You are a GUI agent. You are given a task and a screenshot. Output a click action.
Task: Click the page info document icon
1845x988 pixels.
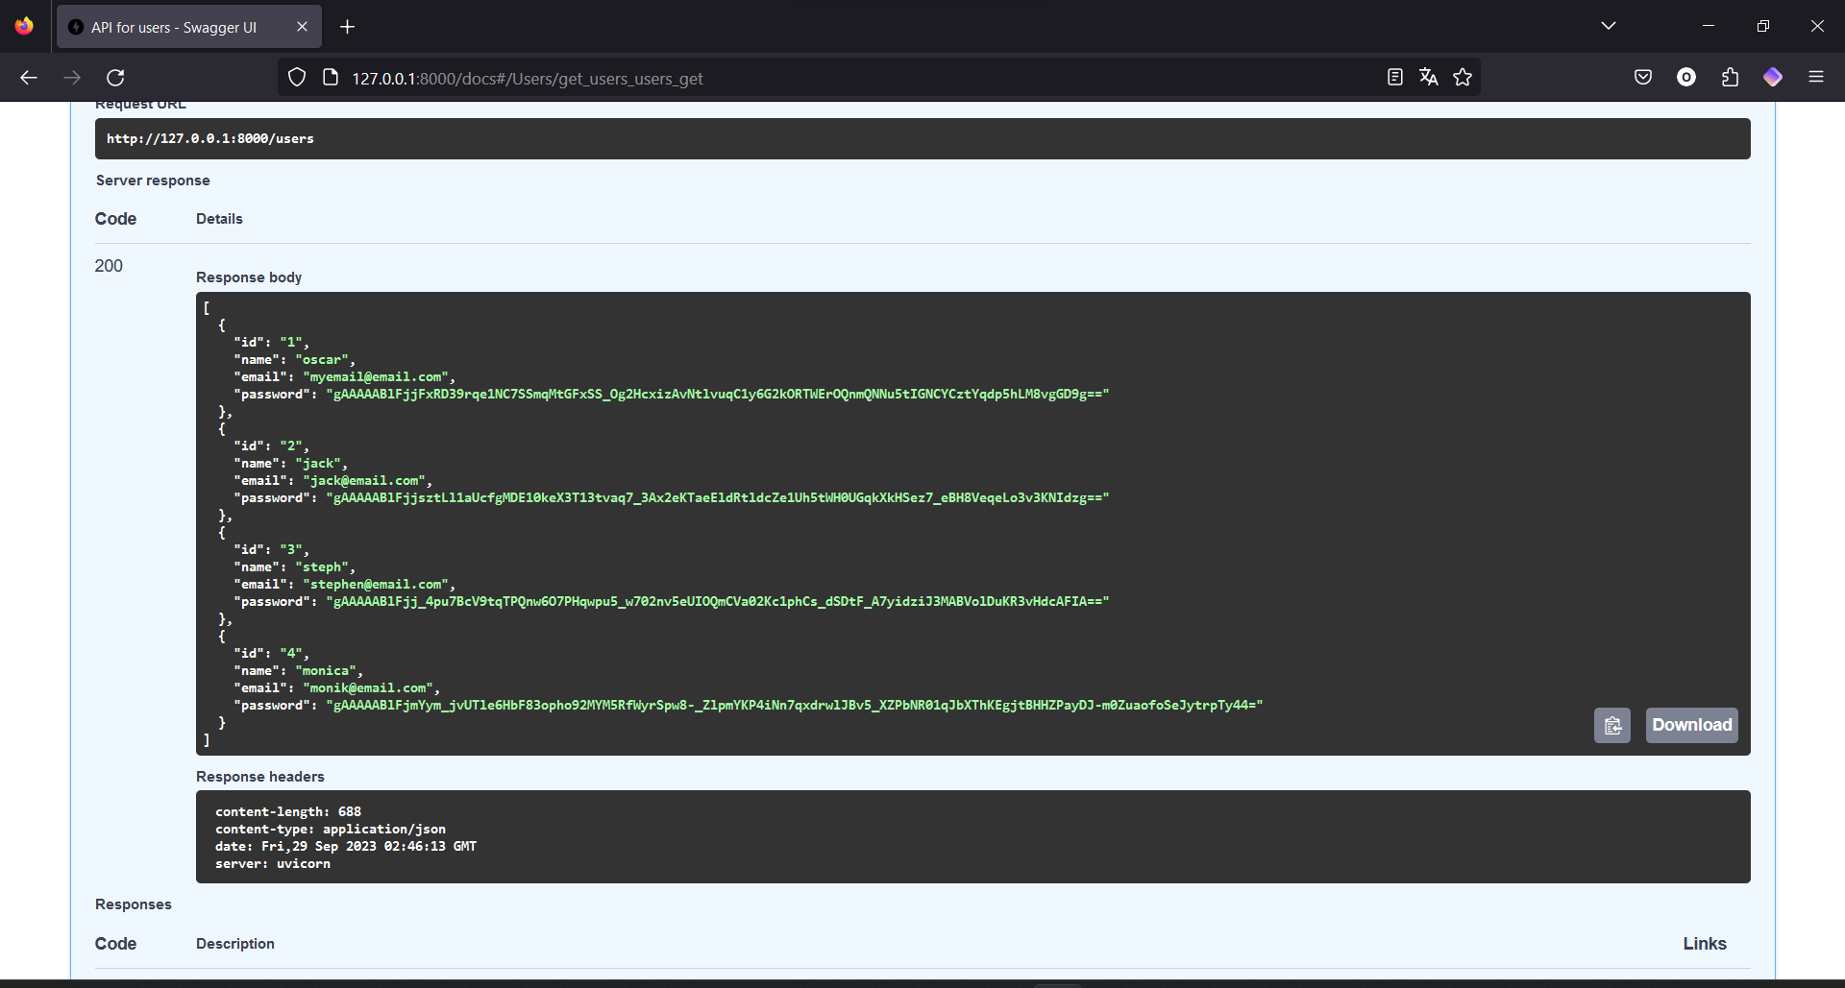tap(331, 78)
